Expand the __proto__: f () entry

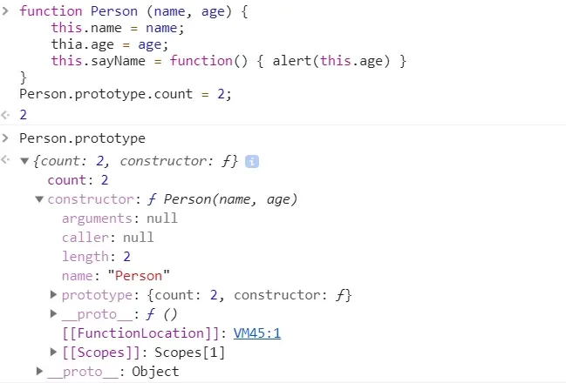tap(53, 314)
